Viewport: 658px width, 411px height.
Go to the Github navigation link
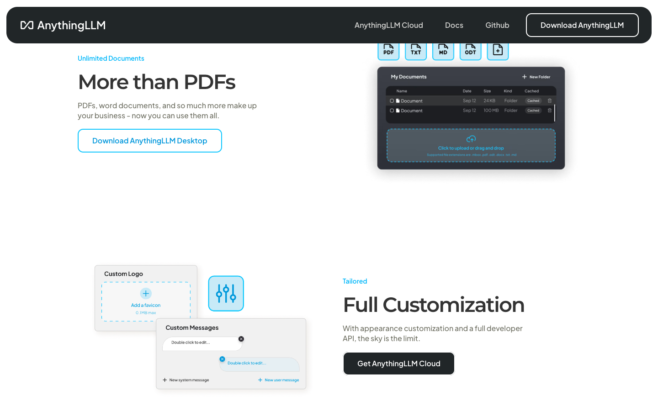coord(497,25)
